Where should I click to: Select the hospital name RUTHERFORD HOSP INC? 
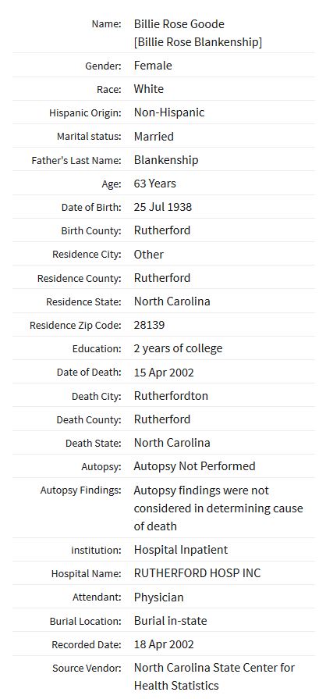(197, 573)
